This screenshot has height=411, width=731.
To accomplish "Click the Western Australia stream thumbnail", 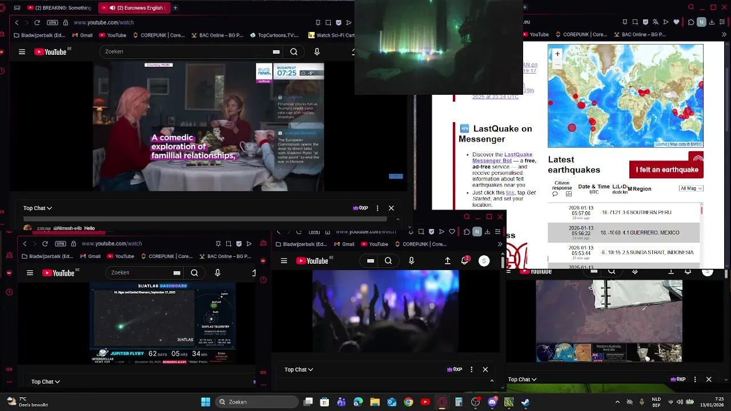I will 609,352.
